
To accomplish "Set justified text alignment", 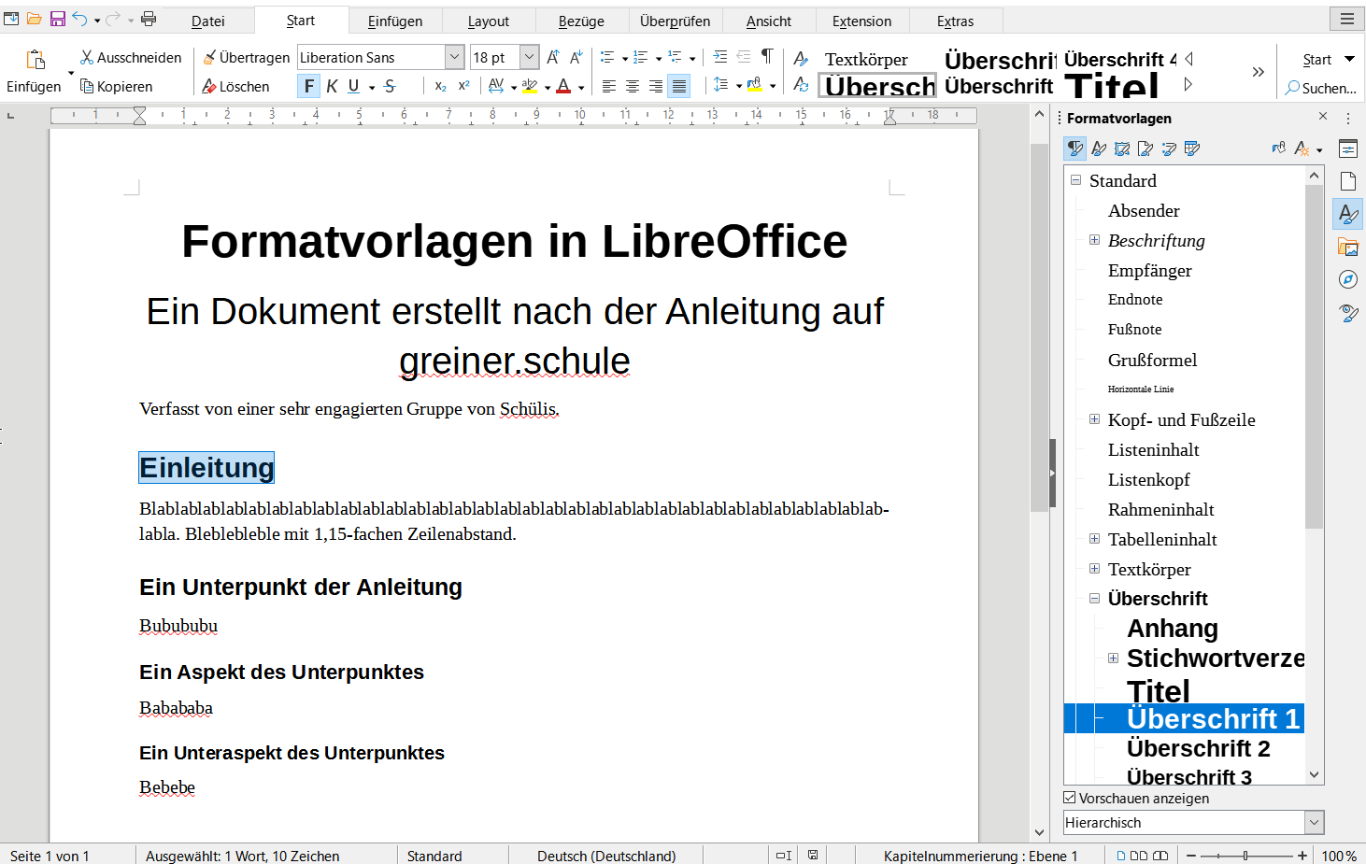I will (679, 86).
